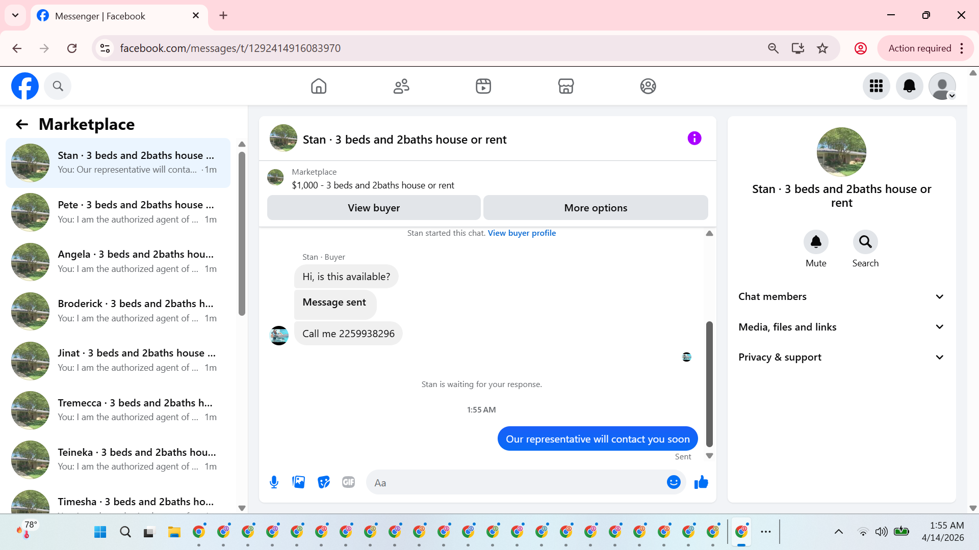The image size is (979, 550).
Task: Open the GIF picker icon
Action: click(x=348, y=482)
